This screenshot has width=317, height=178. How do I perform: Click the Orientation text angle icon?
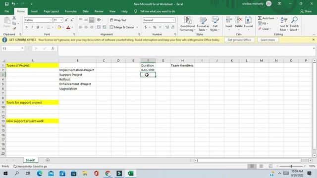pos(99,20)
